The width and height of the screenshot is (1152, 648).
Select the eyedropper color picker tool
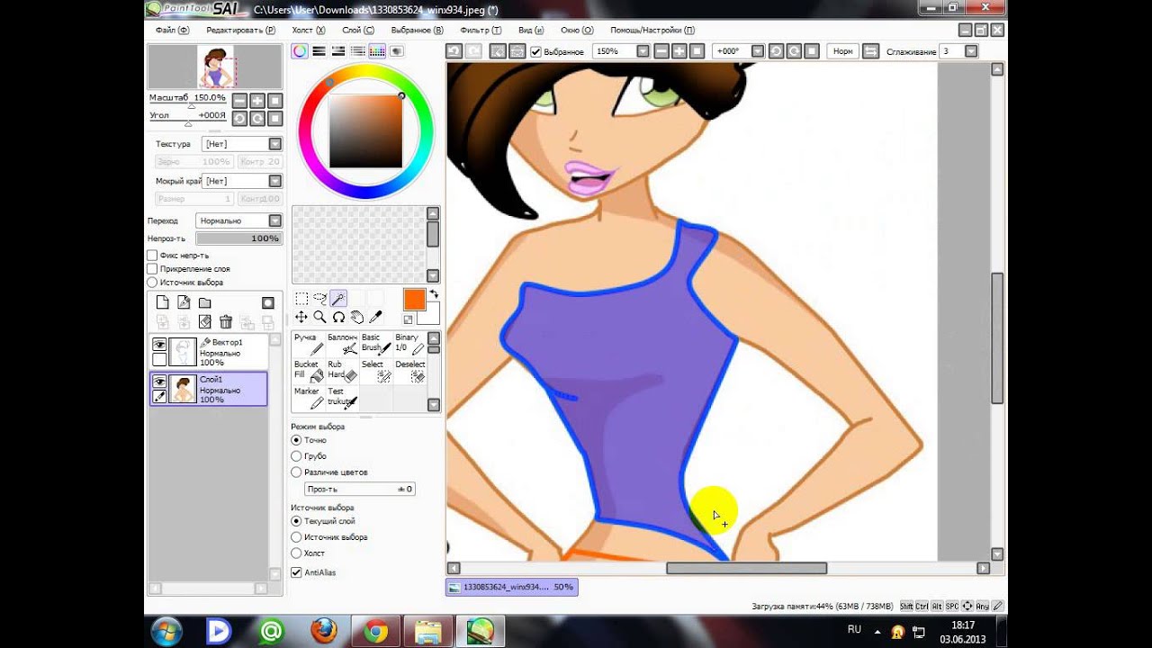(375, 317)
